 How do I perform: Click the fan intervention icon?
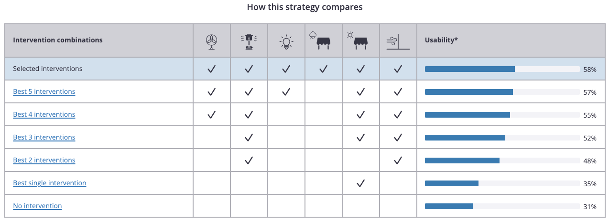pos(211,42)
